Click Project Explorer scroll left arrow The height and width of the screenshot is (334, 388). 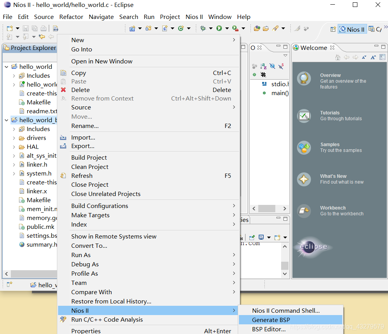(7, 274)
